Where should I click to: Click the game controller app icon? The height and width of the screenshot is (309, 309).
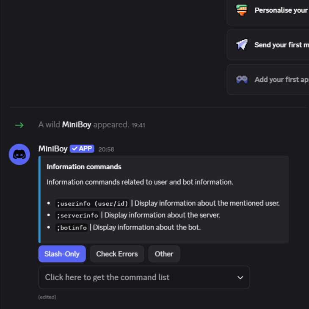(x=242, y=80)
